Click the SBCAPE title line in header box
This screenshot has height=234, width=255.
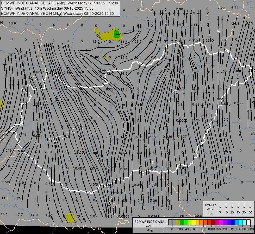(60, 3)
